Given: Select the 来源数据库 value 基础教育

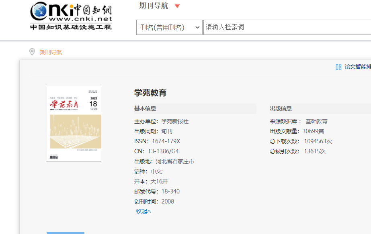Looking at the screenshot, I should 316,122.
